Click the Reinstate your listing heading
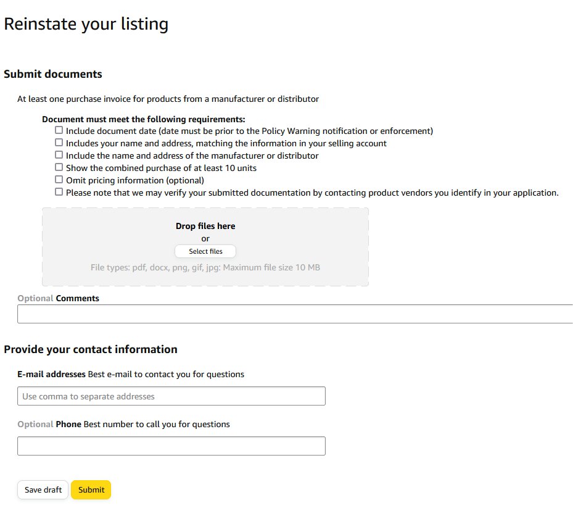 (86, 24)
